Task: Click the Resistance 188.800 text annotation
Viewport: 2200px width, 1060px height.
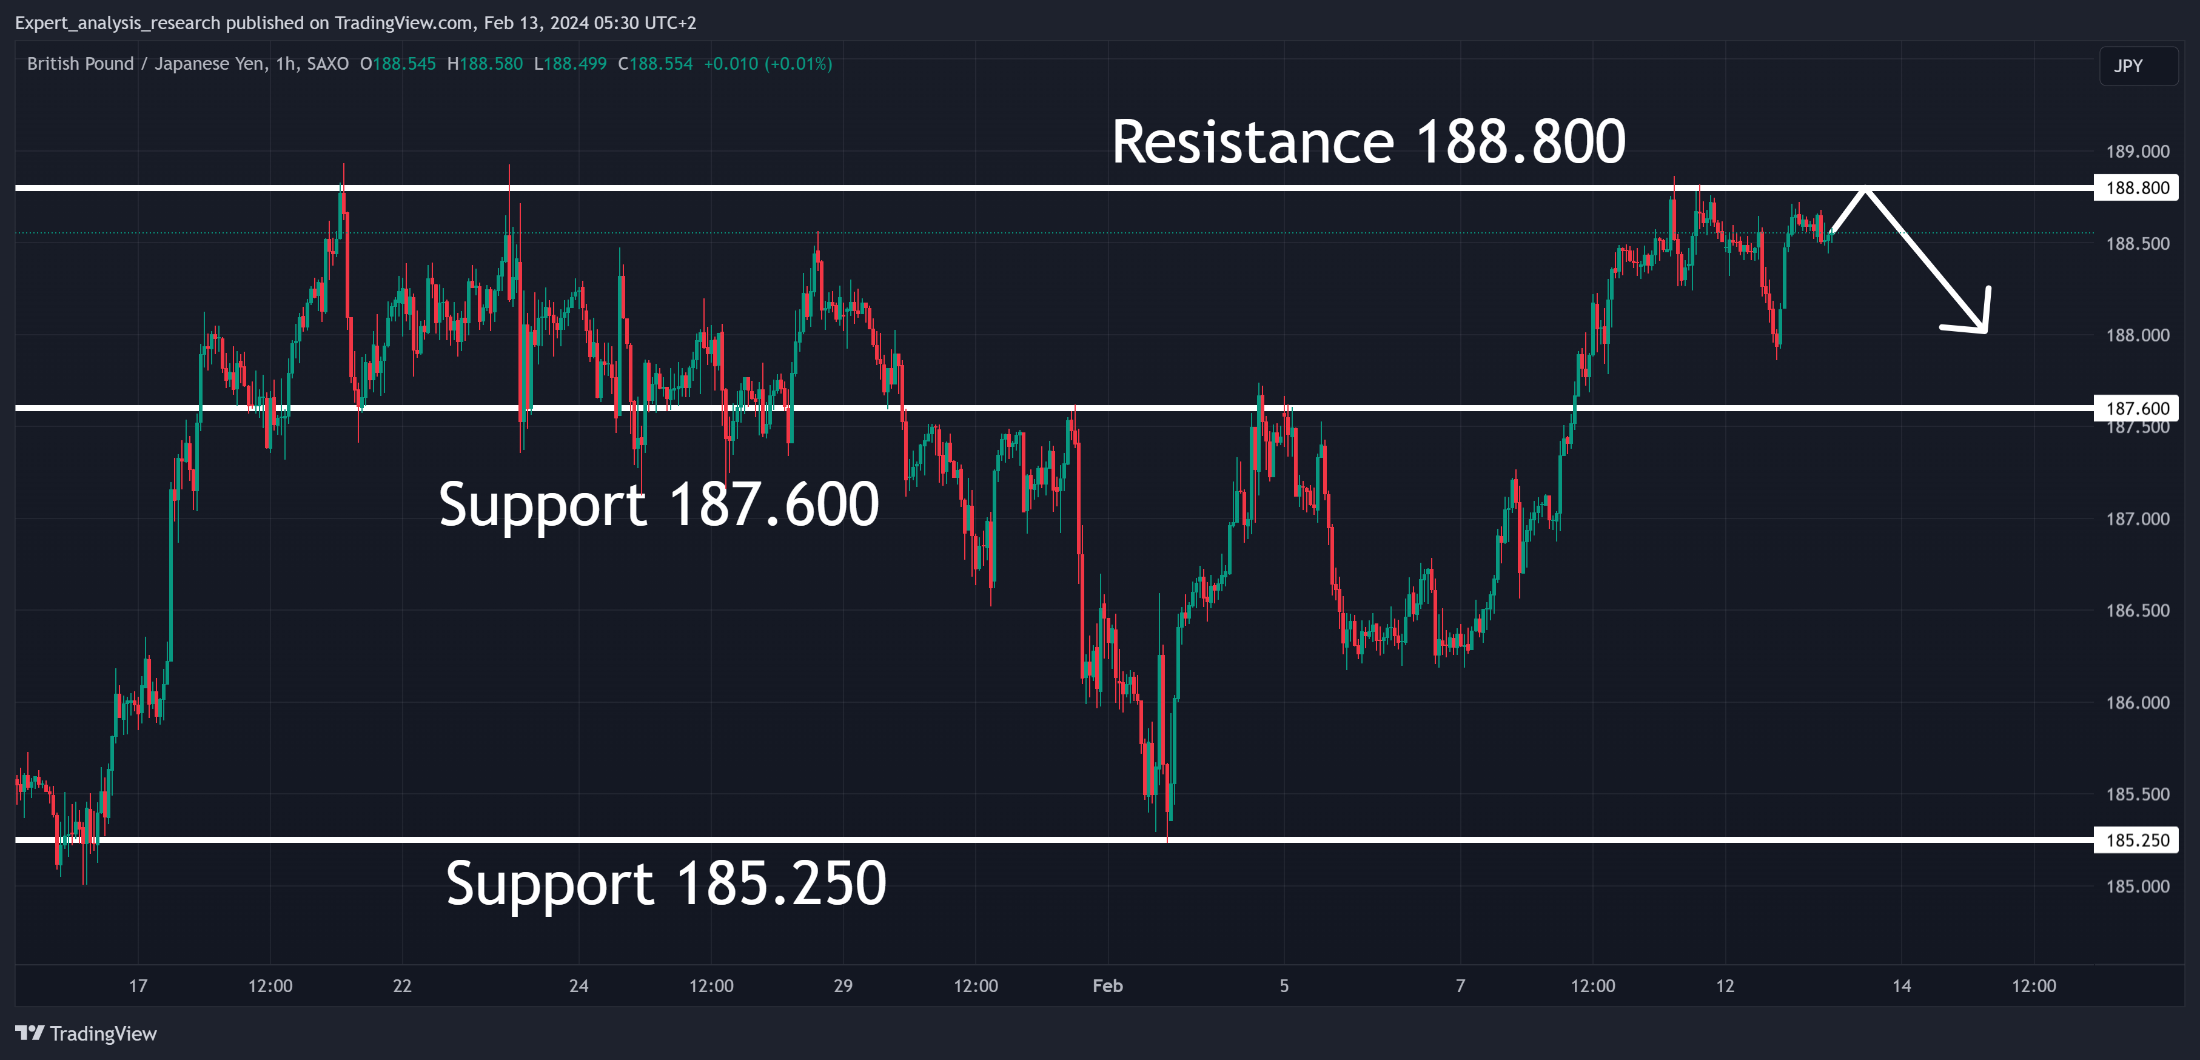Action: [x=1368, y=142]
